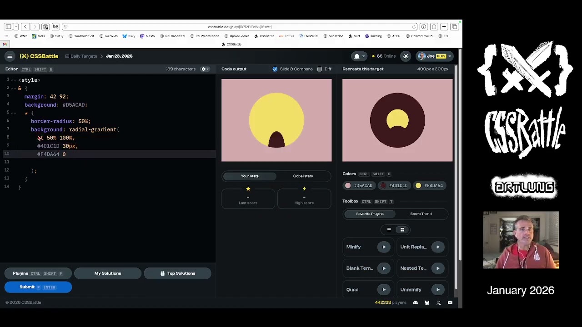Click the target image to recreate
The height and width of the screenshot is (327, 582).
tap(397, 120)
